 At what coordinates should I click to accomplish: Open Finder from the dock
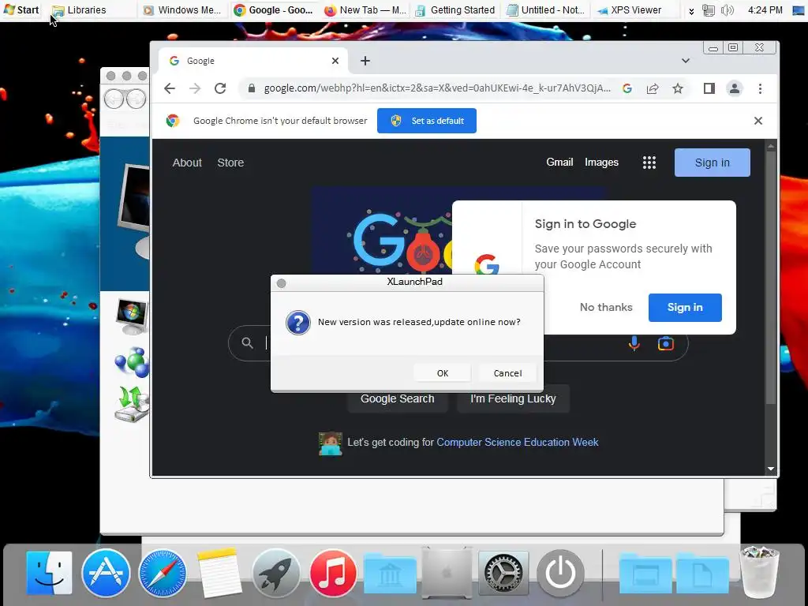[x=49, y=573]
